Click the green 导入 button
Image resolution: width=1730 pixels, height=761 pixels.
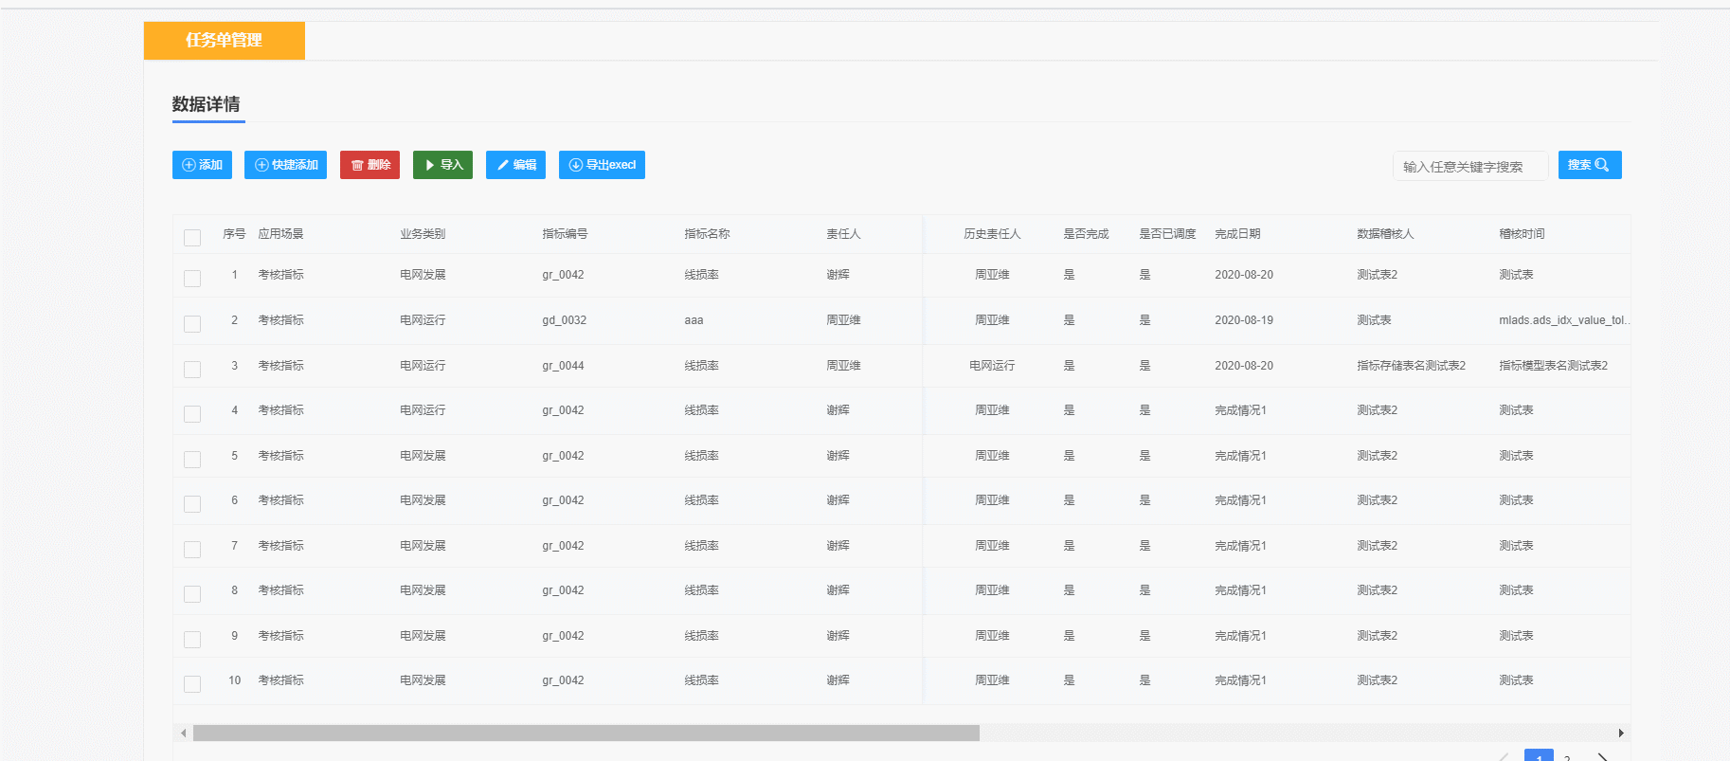tap(442, 165)
